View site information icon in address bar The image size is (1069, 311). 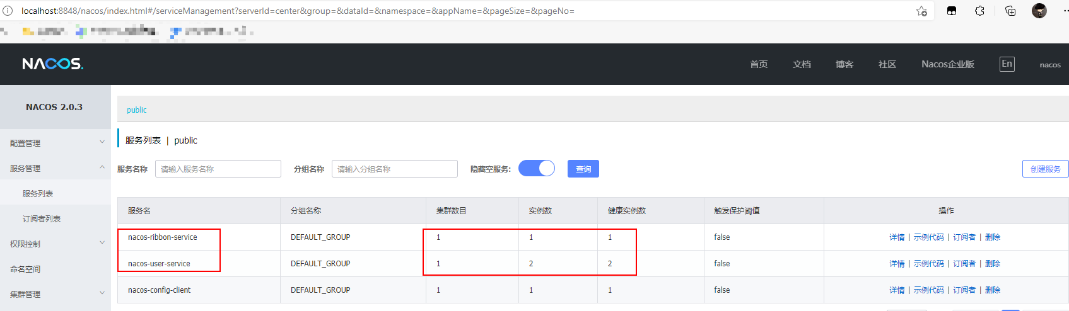[8, 11]
